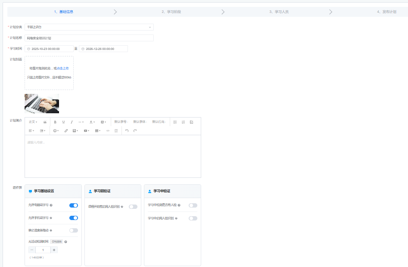Image resolution: width=408 pixels, height=267 pixels.
Task: Insert a blockquote using the quote icon
Action: coord(45,122)
